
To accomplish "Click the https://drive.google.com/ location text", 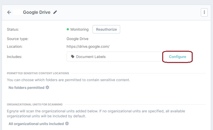I will [88, 46].
